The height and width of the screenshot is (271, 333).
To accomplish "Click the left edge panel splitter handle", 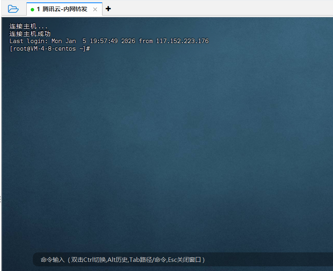I will tap(1, 199).
